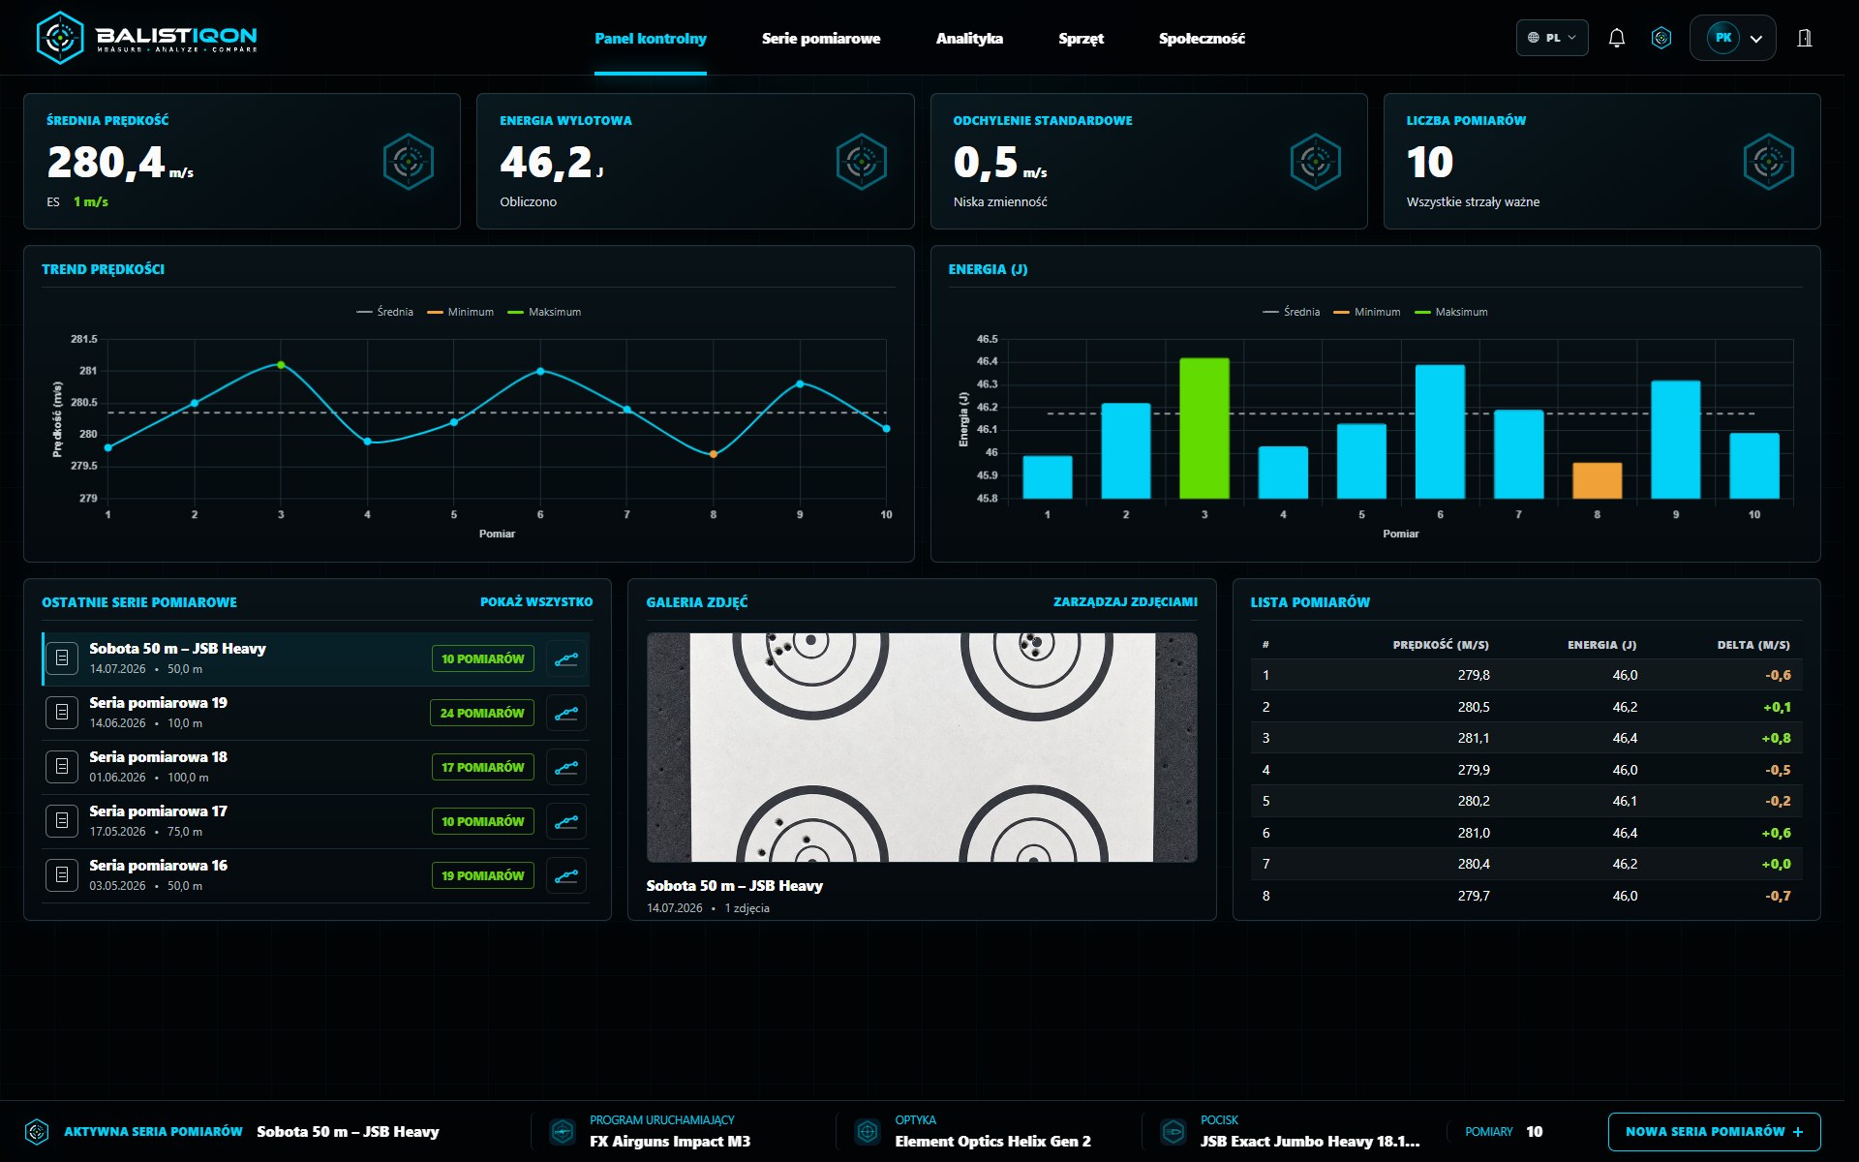The image size is (1859, 1162).
Task: Click Pokaż wszystko link
Action: [536, 602]
